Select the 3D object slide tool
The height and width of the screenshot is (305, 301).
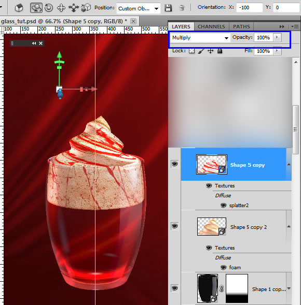point(74,8)
